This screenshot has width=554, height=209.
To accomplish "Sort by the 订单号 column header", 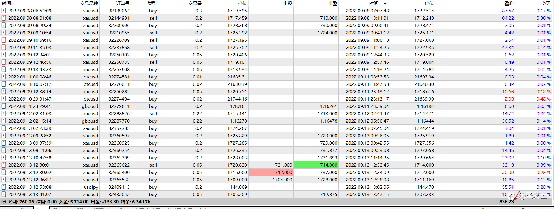I will (x=123, y=3).
